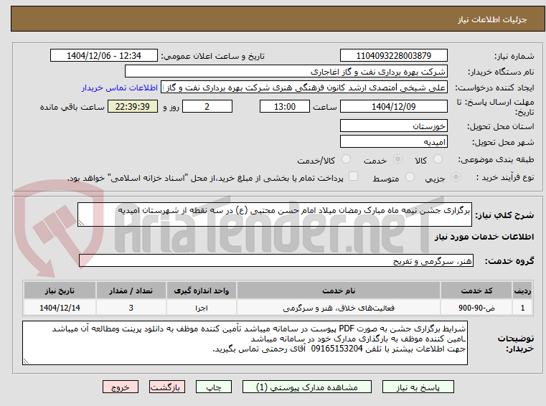This screenshot has height=406, width=546.
Task: Click the announcement date field 1404/12/06 - 12:34
Action: [x=104, y=56]
